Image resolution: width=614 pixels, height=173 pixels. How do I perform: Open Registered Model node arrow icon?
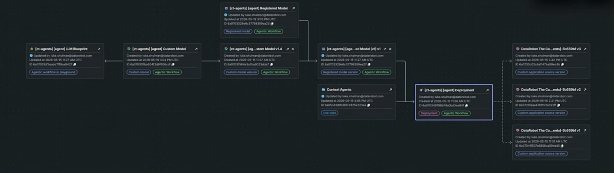click(293, 8)
